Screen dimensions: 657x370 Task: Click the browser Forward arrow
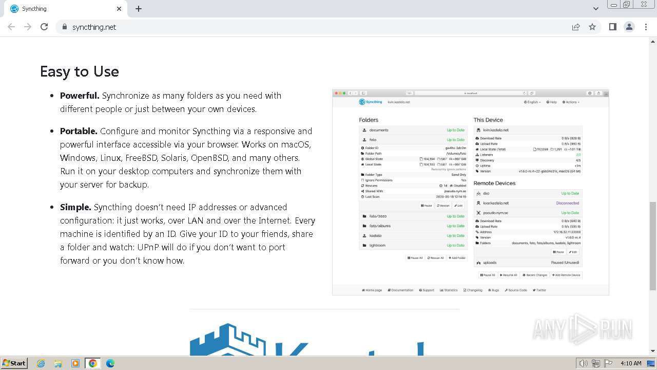pyautogui.click(x=28, y=27)
